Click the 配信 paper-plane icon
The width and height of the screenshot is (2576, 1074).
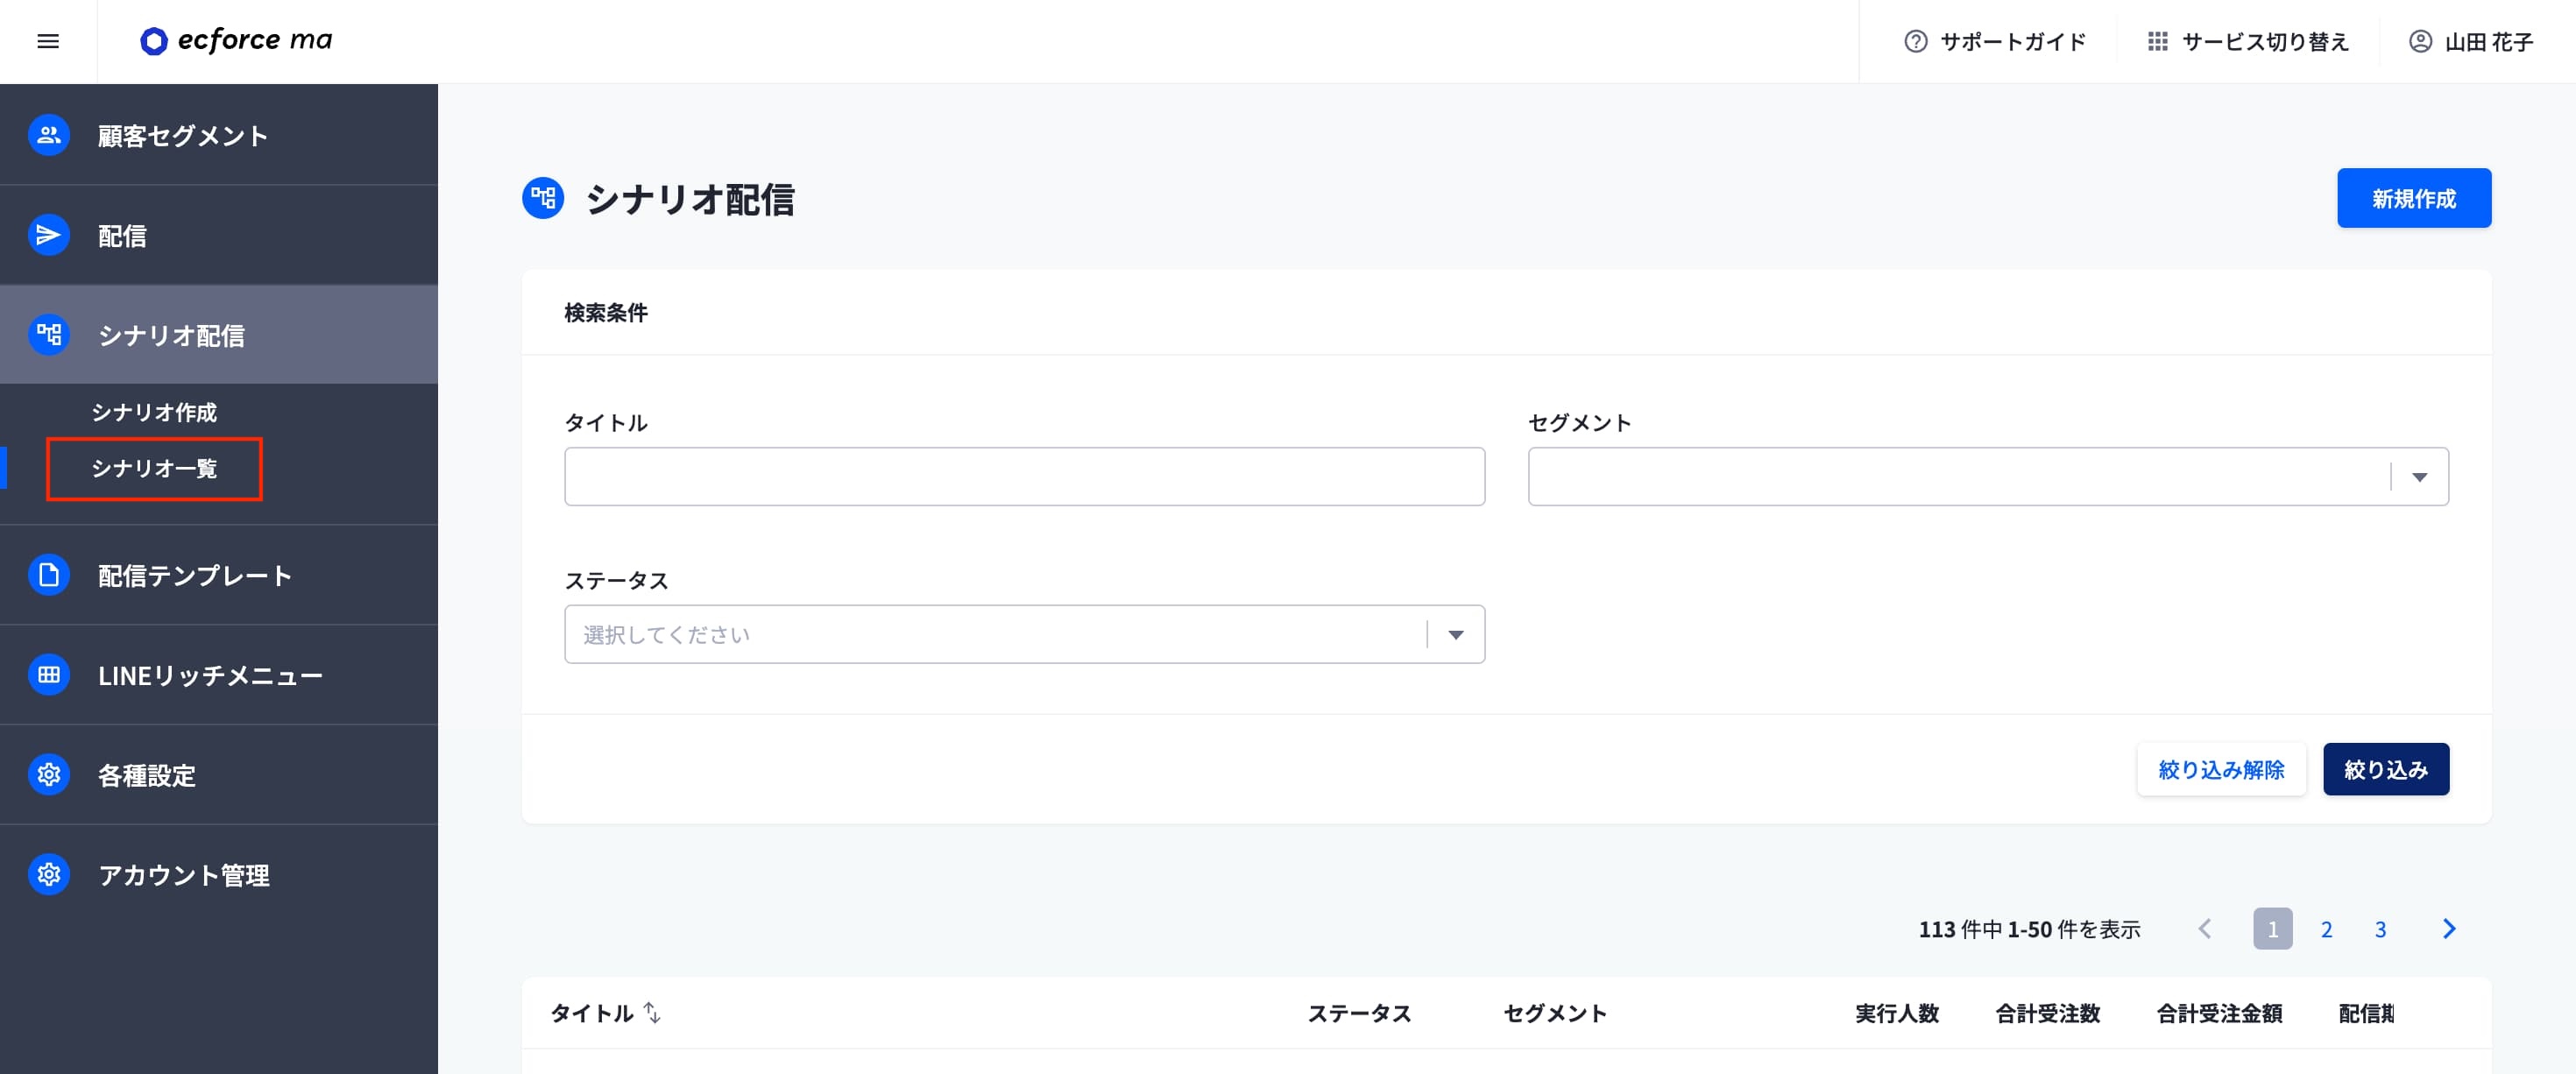48,235
